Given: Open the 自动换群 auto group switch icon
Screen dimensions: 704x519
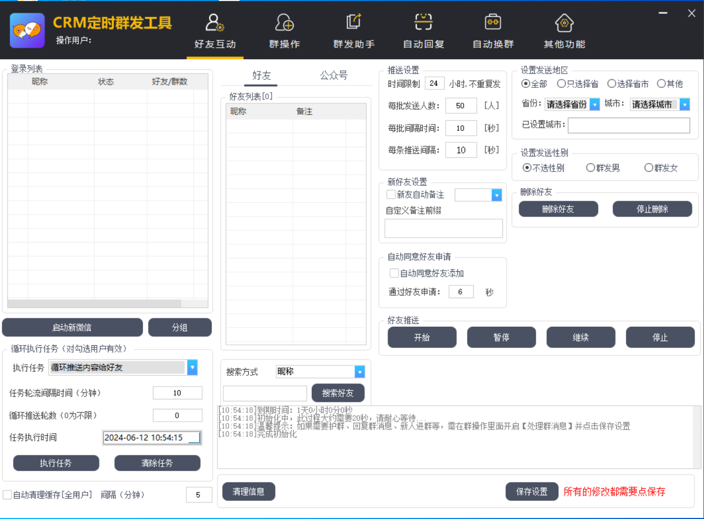Looking at the screenshot, I should pyautogui.click(x=493, y=22).
